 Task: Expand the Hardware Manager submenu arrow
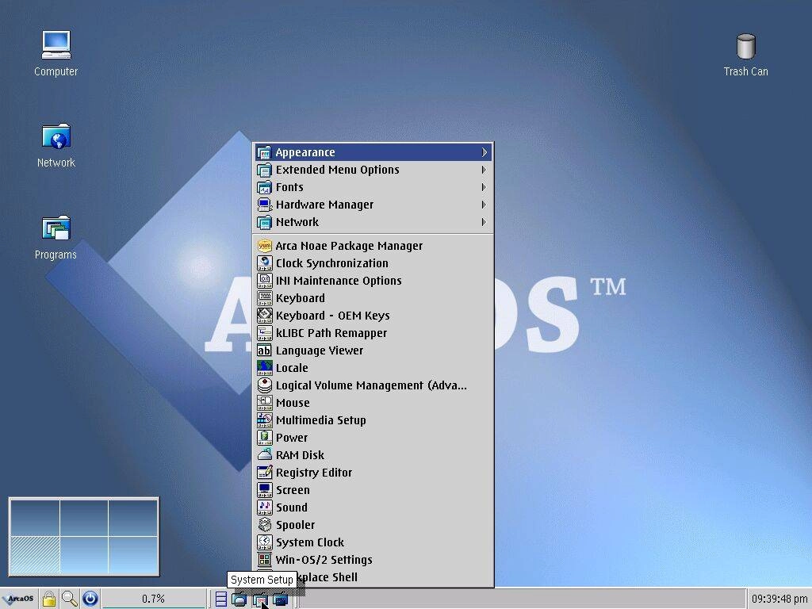coord(484,205)
